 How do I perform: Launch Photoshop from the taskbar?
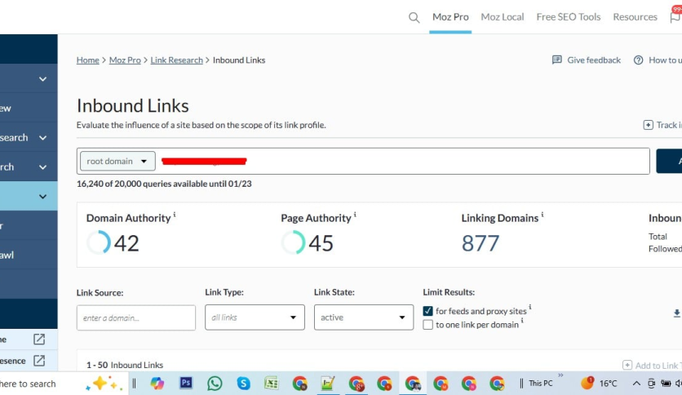pos(186,383)
